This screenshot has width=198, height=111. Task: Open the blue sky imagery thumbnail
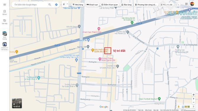pyautogui.click(x=183, y=107)
